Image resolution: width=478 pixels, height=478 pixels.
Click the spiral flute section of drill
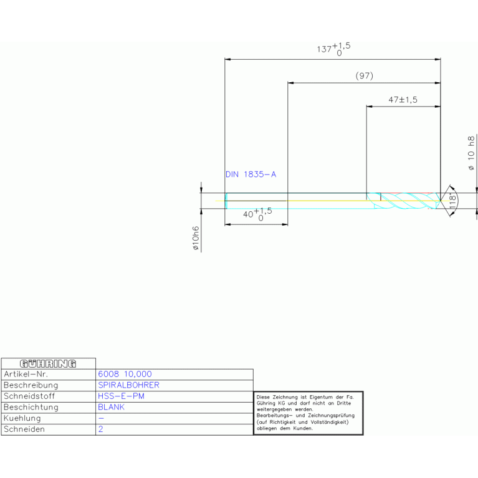(x=405, y=201)
